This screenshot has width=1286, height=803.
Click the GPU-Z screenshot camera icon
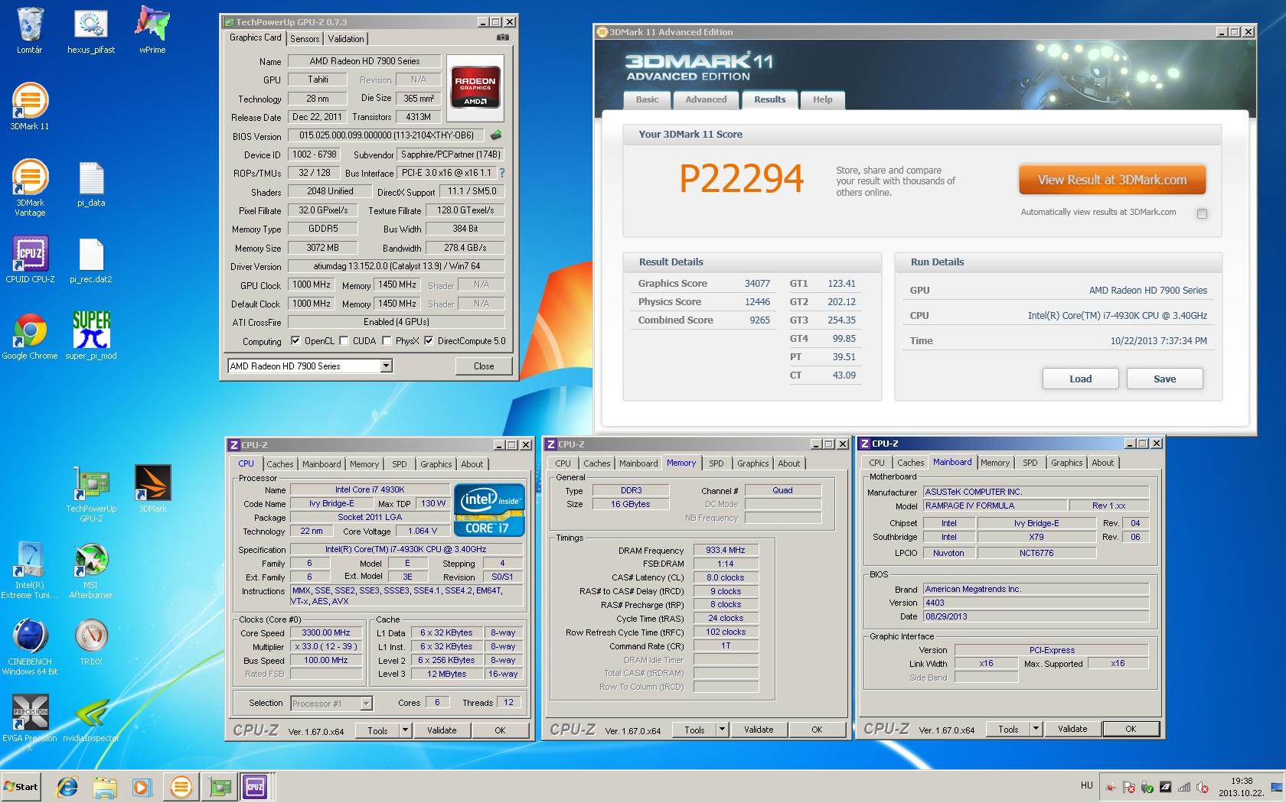(502, 37)
